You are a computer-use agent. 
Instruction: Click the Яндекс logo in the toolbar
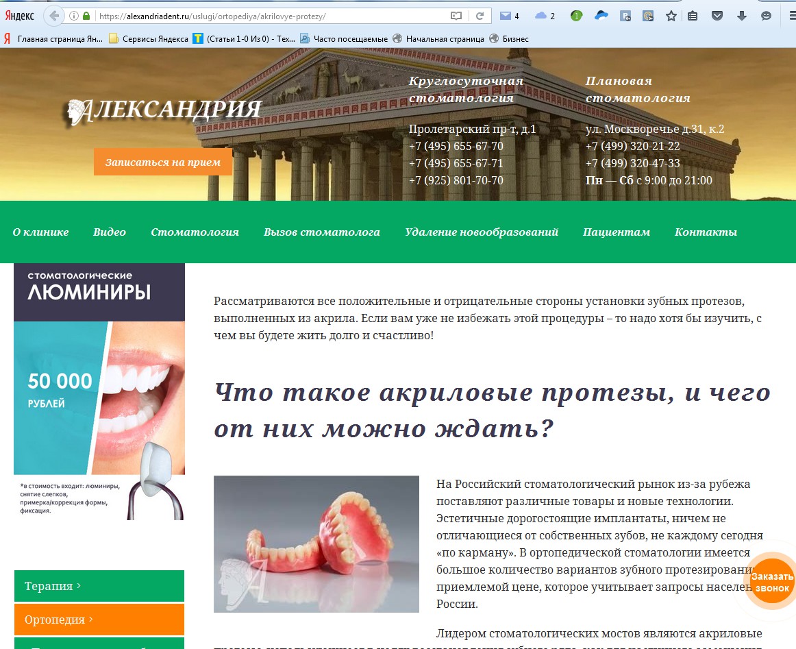[19, 16]
